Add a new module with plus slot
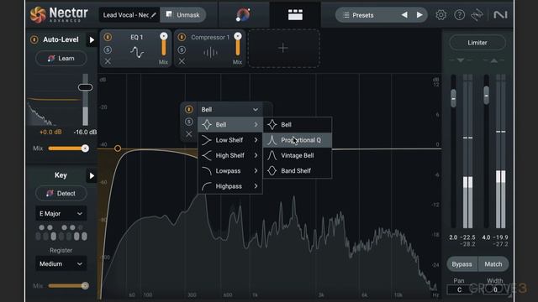This screenshot has width=538, height=302. (x=283, y=48)
